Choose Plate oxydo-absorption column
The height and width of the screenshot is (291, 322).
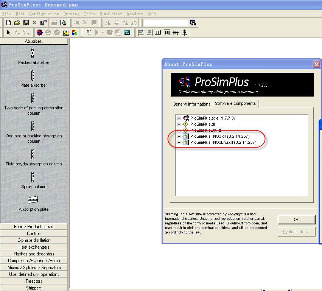tap(34, 158)
